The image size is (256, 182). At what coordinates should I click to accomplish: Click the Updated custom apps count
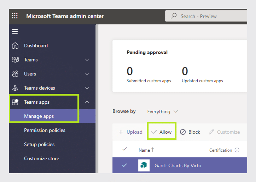pos(185,71)
